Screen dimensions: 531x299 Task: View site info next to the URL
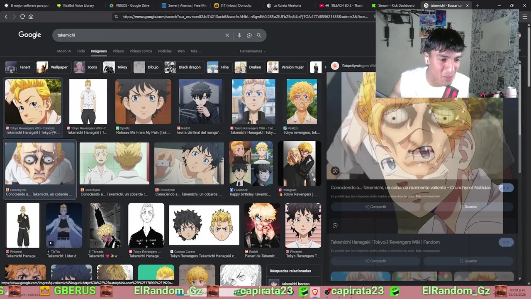(x=116, y=17)
